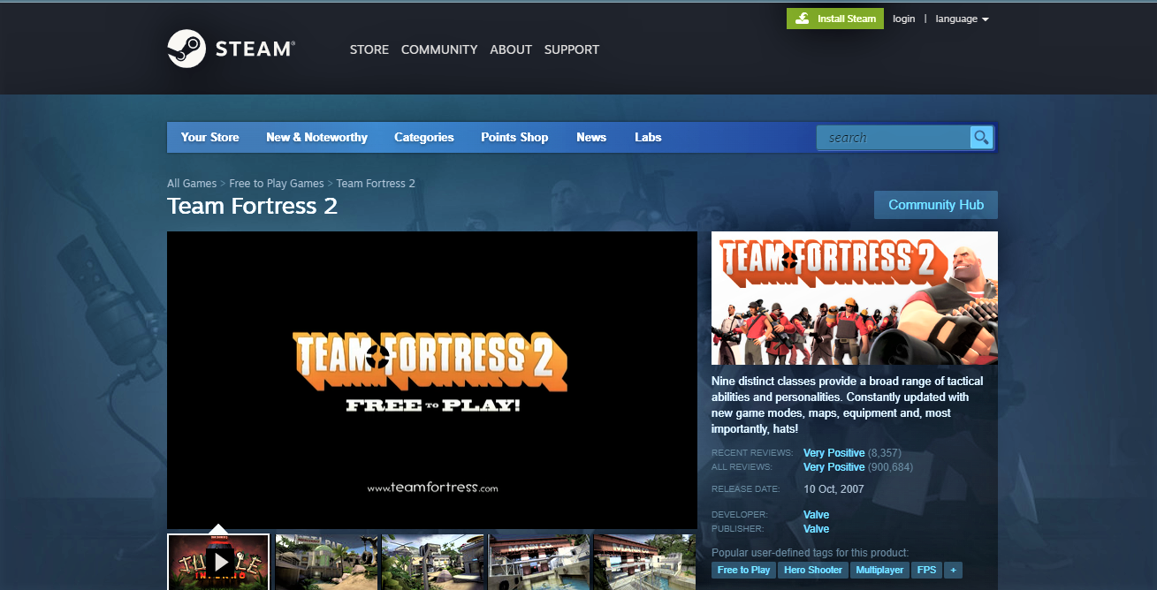Open the Your Store menu

tap(209, 137)
